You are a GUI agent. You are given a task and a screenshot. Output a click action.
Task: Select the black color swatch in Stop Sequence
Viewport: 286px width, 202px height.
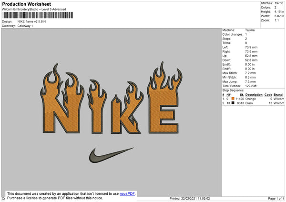(x=233, y=103)
